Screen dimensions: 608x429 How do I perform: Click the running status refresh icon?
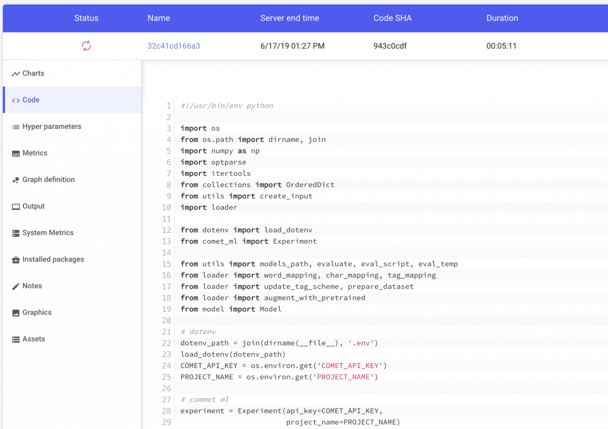pyautogui.click(x=86, y=46)
